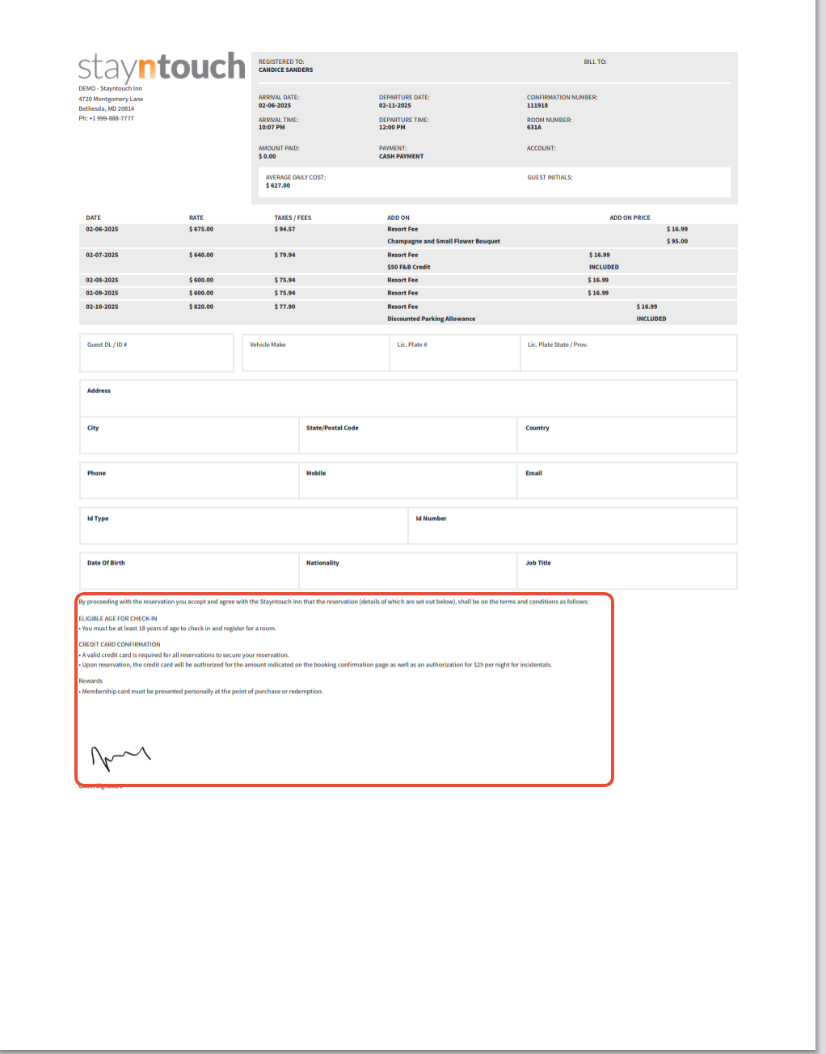Click the Id Type field
826x1054 pixels.
click(243, 526)
